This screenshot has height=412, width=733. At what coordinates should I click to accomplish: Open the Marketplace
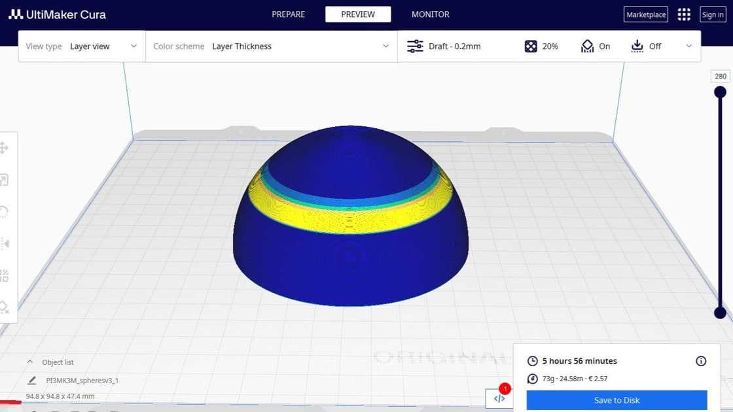[x=645, y=14]
